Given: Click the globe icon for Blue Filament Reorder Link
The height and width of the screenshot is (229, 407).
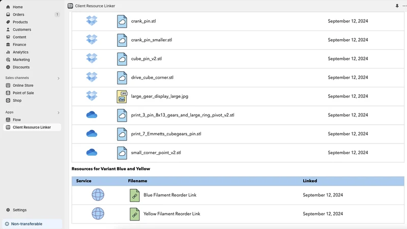Looking at the screenshot, I should [98, 195].
